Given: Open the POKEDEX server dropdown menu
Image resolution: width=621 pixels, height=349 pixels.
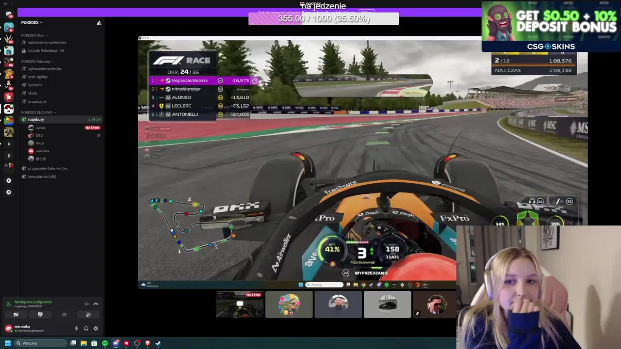Looking at the screenshot, I should (x=32, y=23).
